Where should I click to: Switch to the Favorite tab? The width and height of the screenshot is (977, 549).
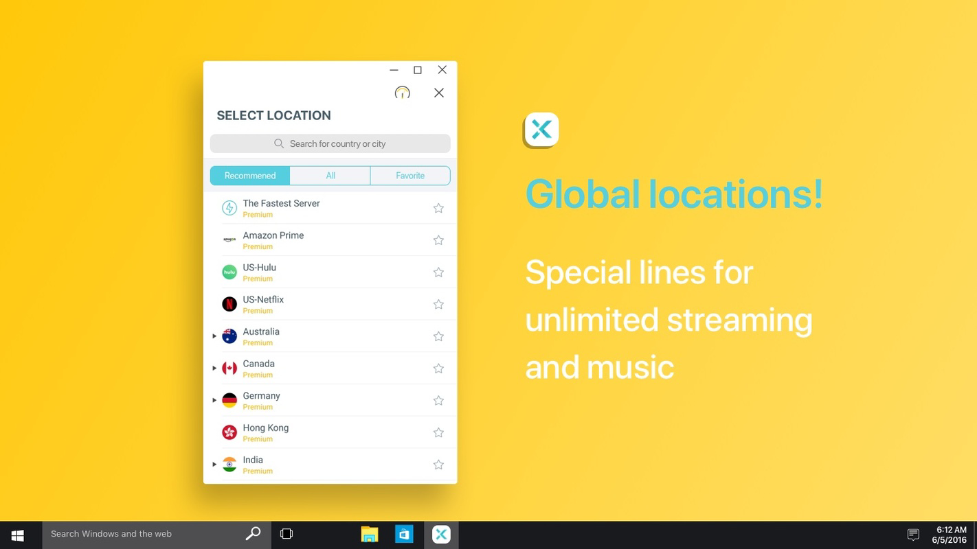click(410, 176)
